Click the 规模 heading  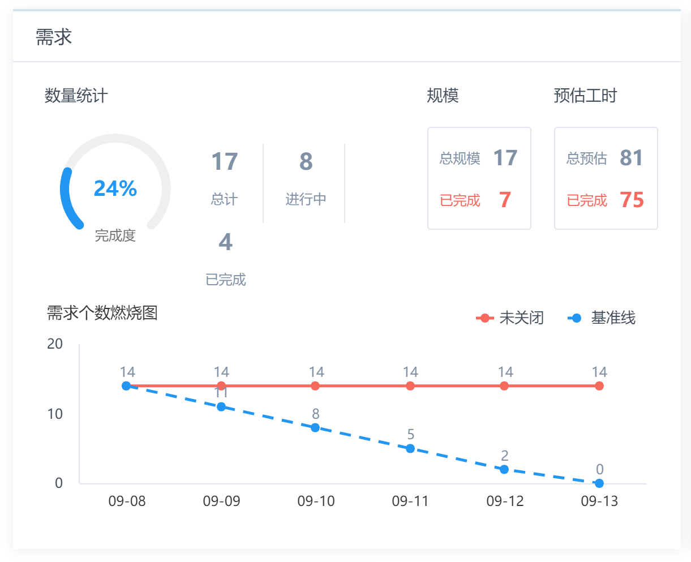[x=443, y=96]
